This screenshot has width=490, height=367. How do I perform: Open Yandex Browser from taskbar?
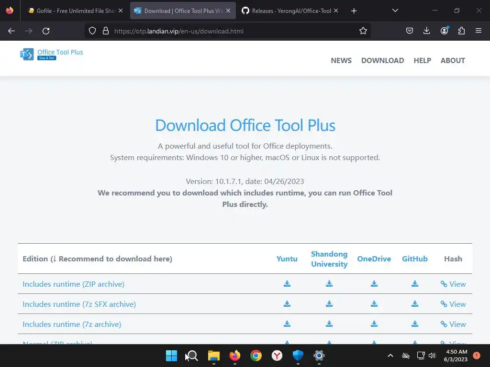pos(277,356)
